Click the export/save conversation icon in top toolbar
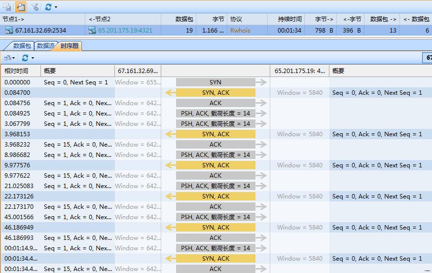Viewport: 432px width, 273px height. pyautogui.click(x=7, y=6)
